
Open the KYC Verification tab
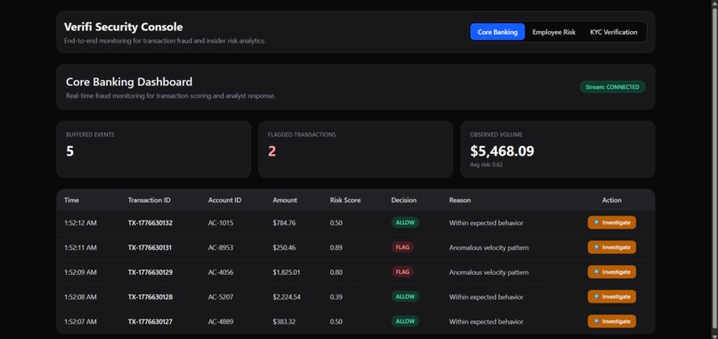(x=614, y=32)
